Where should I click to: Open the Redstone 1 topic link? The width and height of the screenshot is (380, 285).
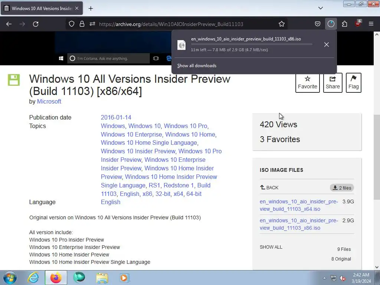point(178,186)
